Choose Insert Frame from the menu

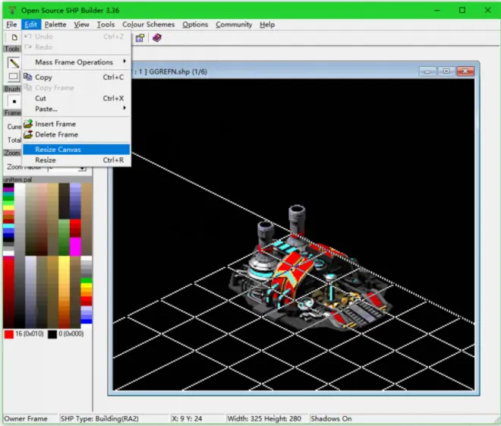pyautogui.click(x=77, y=124)
